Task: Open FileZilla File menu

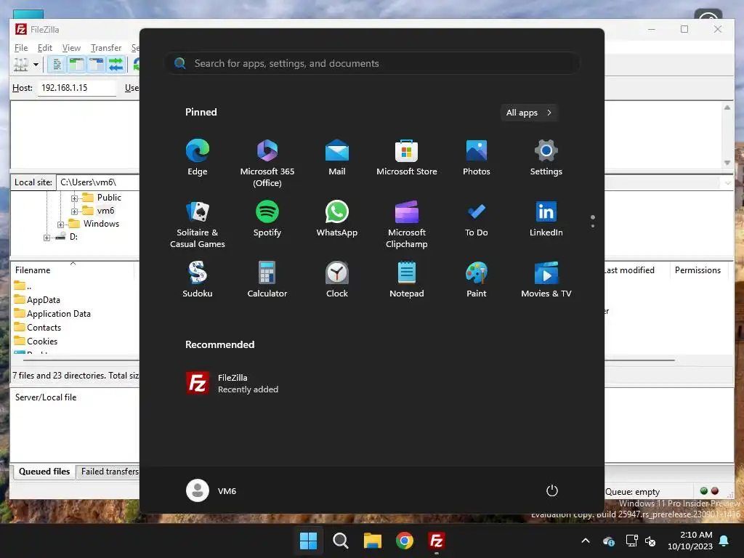Action: 21,48
